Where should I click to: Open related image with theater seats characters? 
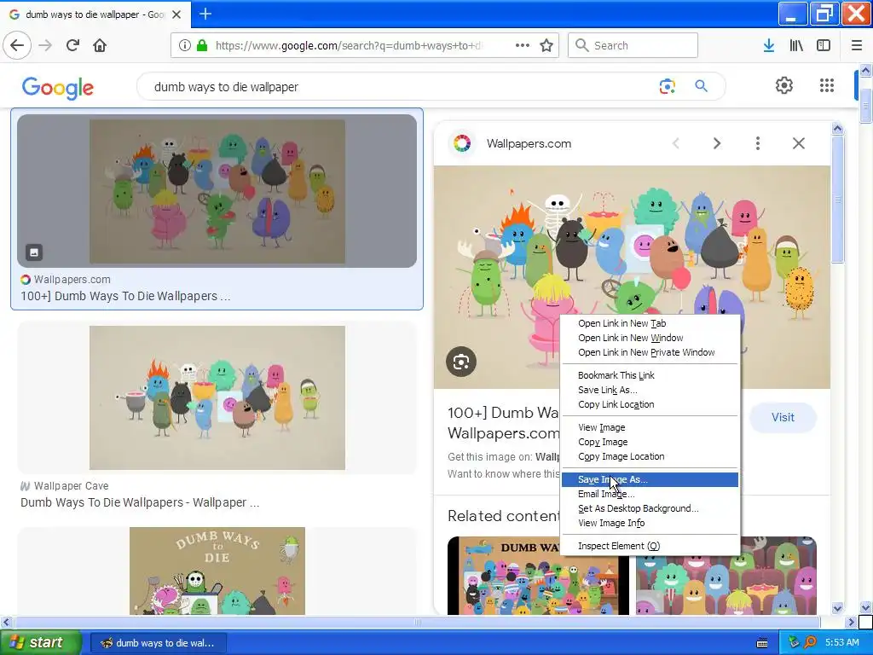click(726, 576)
